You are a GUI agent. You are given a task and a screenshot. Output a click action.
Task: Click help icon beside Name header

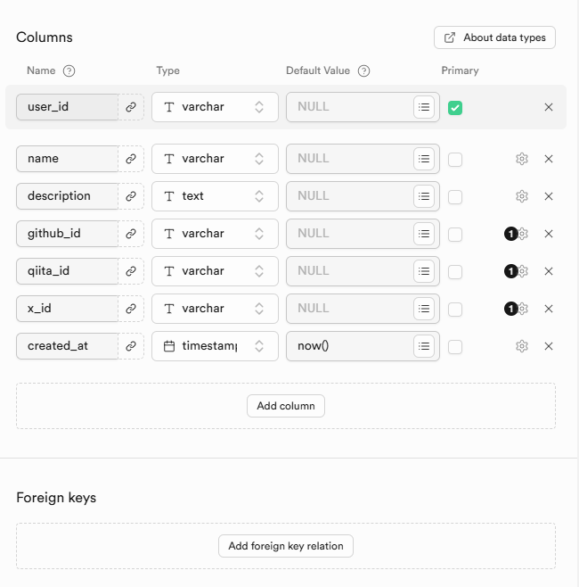tap(69, 71)
